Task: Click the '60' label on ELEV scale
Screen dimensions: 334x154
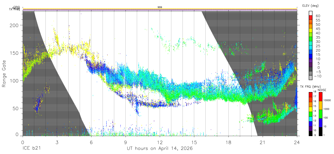Action: (x=318, y=16)
